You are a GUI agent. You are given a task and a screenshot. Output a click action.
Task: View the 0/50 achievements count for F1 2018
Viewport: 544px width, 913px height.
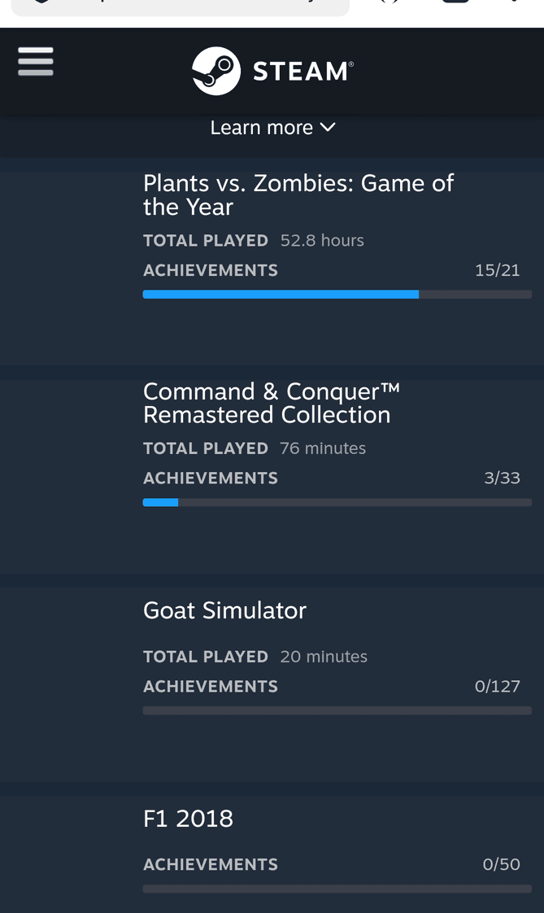pyautogui.click(x=501, y=864)
